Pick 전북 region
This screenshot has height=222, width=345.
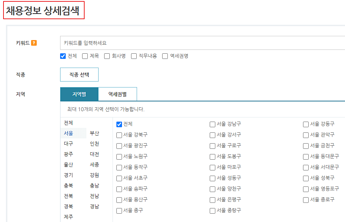pyautogui.click(x=69, y=196)
